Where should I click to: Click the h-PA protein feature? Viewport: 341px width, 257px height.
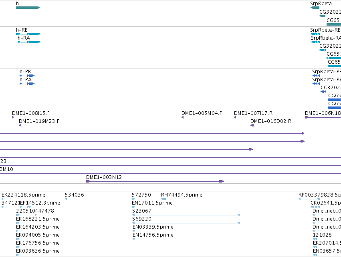click(27, 84)
